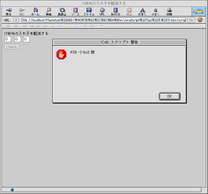Open the URL globe icon in toolbar
The image size is (208, 194).
(x=102, y=10)
